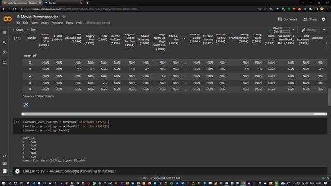Click the horizontal scrollbar under the table
Viewport: 331px width, 186px height.
click(x=174, y=114)
